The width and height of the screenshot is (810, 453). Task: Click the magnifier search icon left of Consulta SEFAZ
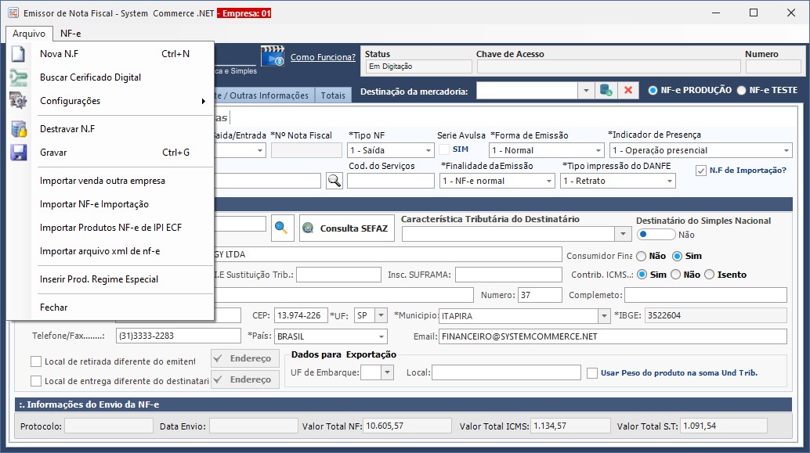281,228
